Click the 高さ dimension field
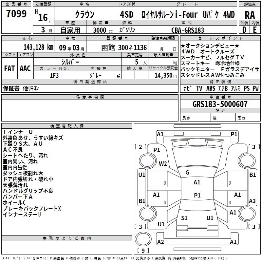This screenshot has height=262, width=262. tap(248, 118)
